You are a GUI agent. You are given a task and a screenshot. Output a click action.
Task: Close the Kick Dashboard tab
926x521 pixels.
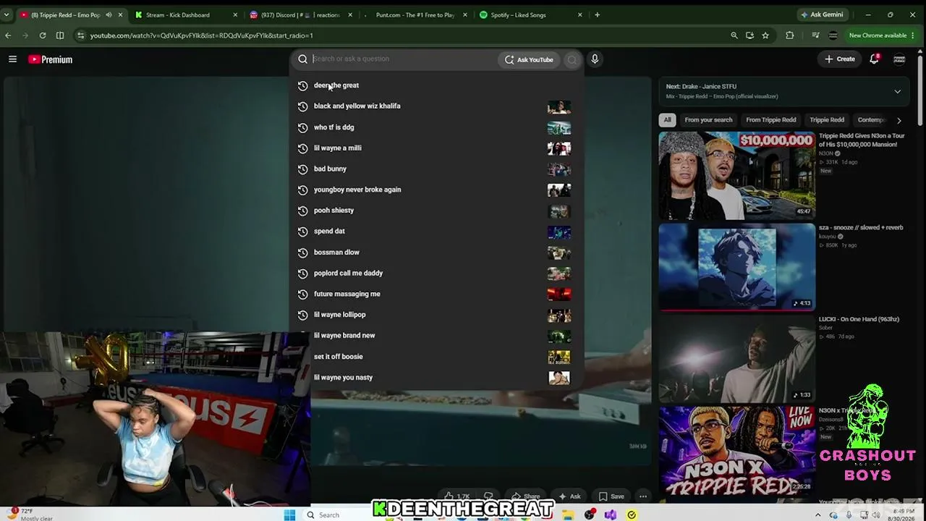(x=236, y=14)
